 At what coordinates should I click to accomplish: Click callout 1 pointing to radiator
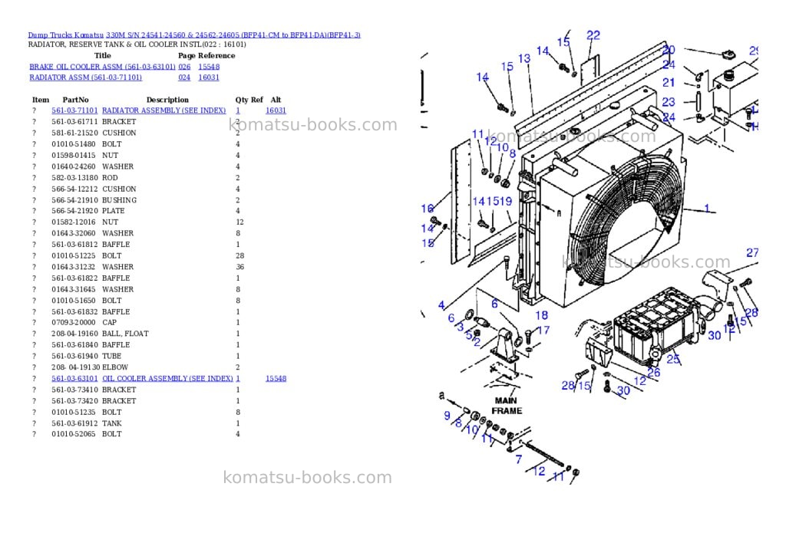(x=707, y=208)
